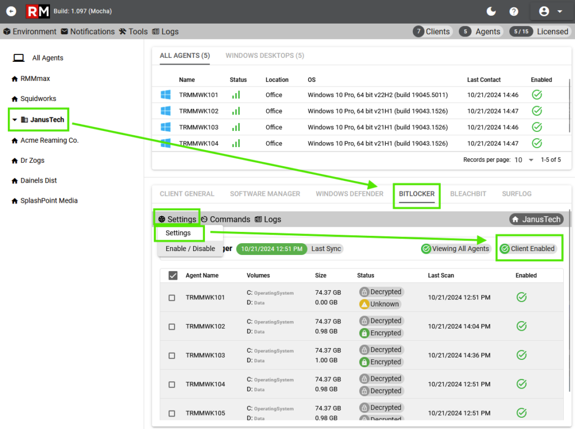Image resolution: width=575 pixels, height=429 pixels.
Task: Check the TRMMWK104 BitLocker row checkbox
Action: pyautogui.click(x=172, y=385)
